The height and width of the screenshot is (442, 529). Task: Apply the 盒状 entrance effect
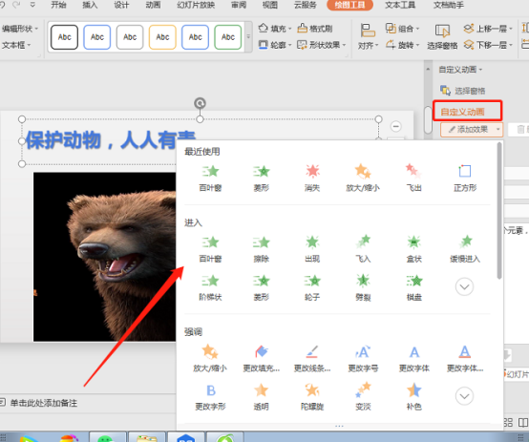pos(414,249)
